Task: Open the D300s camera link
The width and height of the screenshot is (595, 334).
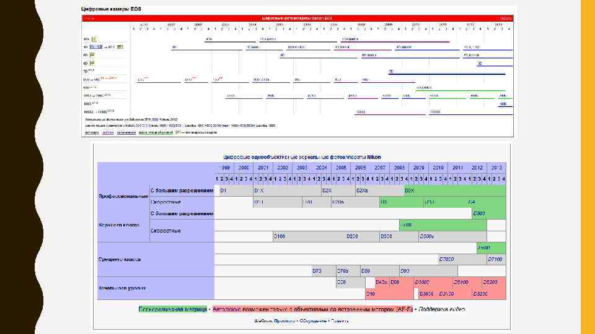Action: [x=426, y=236]
